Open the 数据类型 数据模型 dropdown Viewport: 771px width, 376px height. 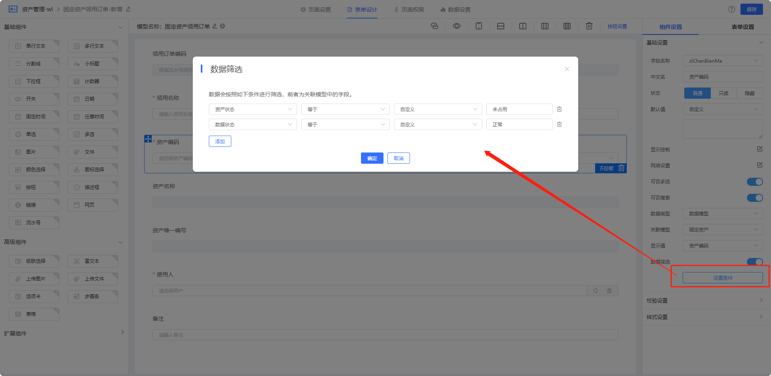click(723, 213)
